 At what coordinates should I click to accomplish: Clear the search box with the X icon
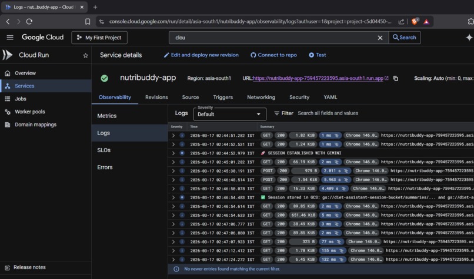point(380,38)
